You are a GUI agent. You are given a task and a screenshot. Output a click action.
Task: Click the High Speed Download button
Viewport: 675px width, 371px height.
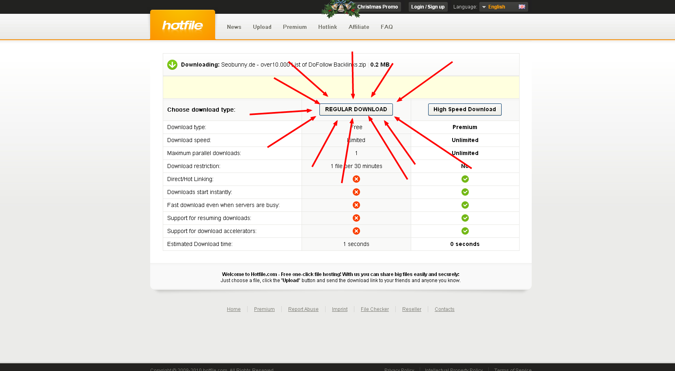[465, 110]
